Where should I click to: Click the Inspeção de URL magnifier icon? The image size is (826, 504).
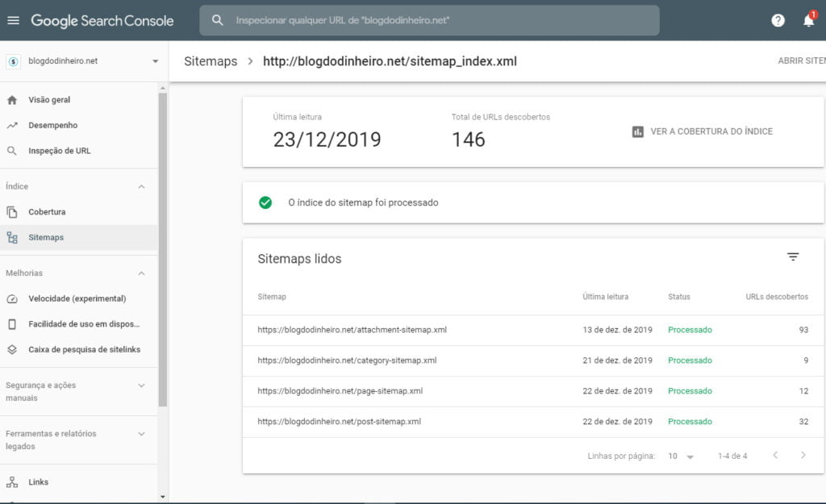pyautogui.click(x=12, y=151)
